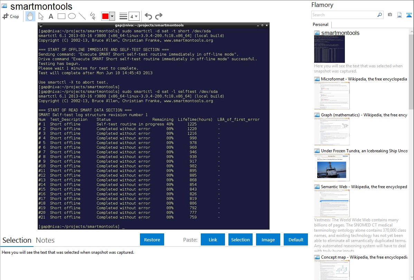Click the snapshot icon beside sidebar smartmontools title
Image resolution: width=414 pixels, height=280 pixels.
pos(317,33)
